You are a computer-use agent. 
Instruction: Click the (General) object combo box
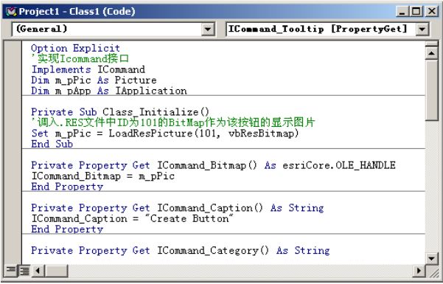click(x=113, y=29)
